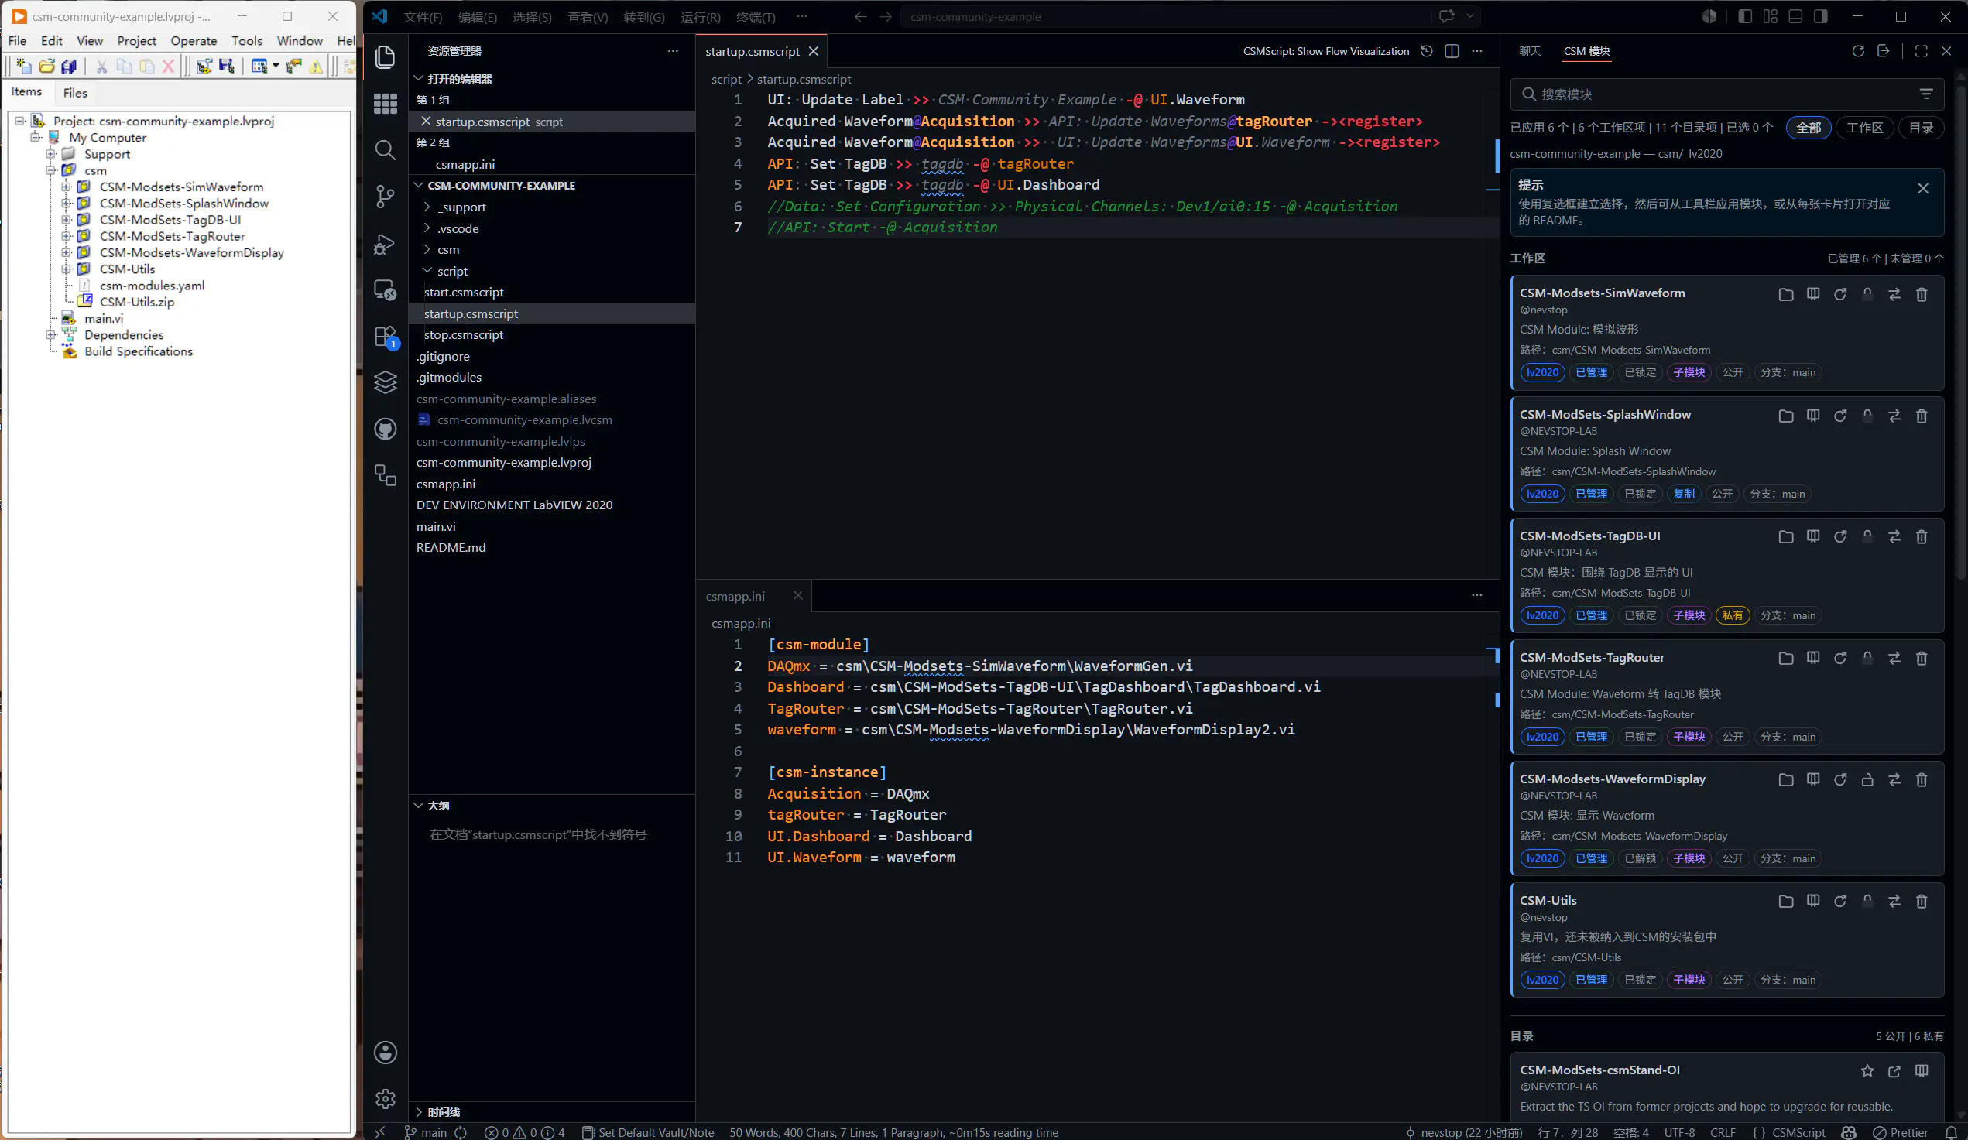This screenshot has height=1140, width=1968.
Task: Open editor history timeline icon
Action: pos(1427,51)
